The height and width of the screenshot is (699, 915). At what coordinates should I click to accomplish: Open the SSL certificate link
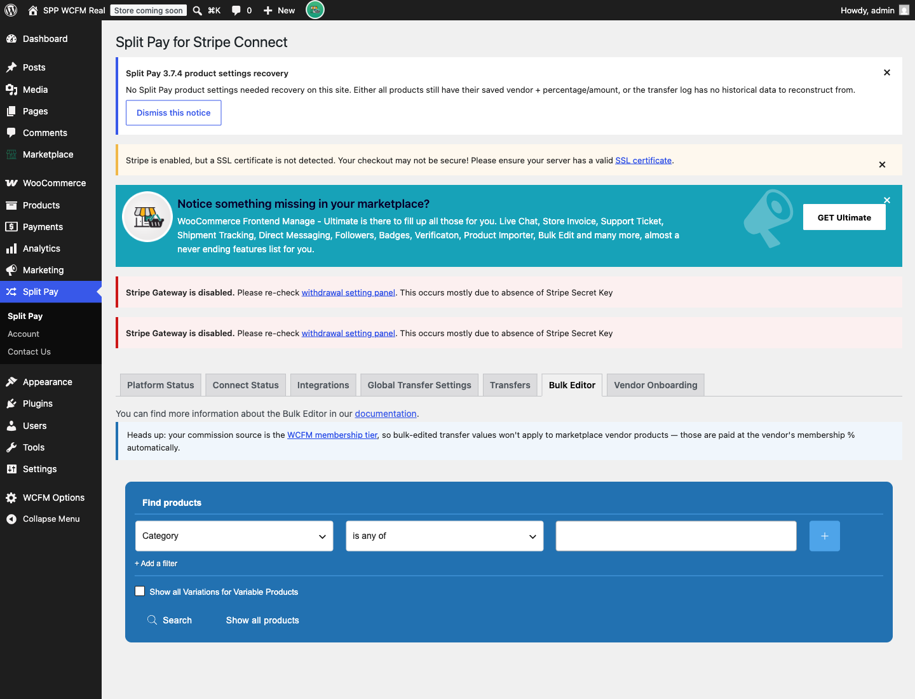[644, 161]
